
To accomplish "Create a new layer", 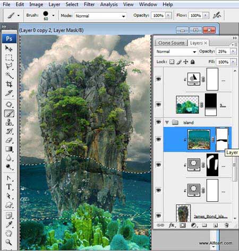I will pos(215,225).
